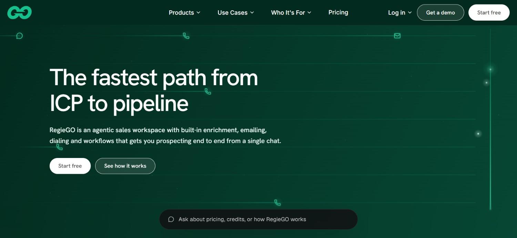This screenshot has height=238, width=517.
Task: Click Start free in the header
Action: 489,12
